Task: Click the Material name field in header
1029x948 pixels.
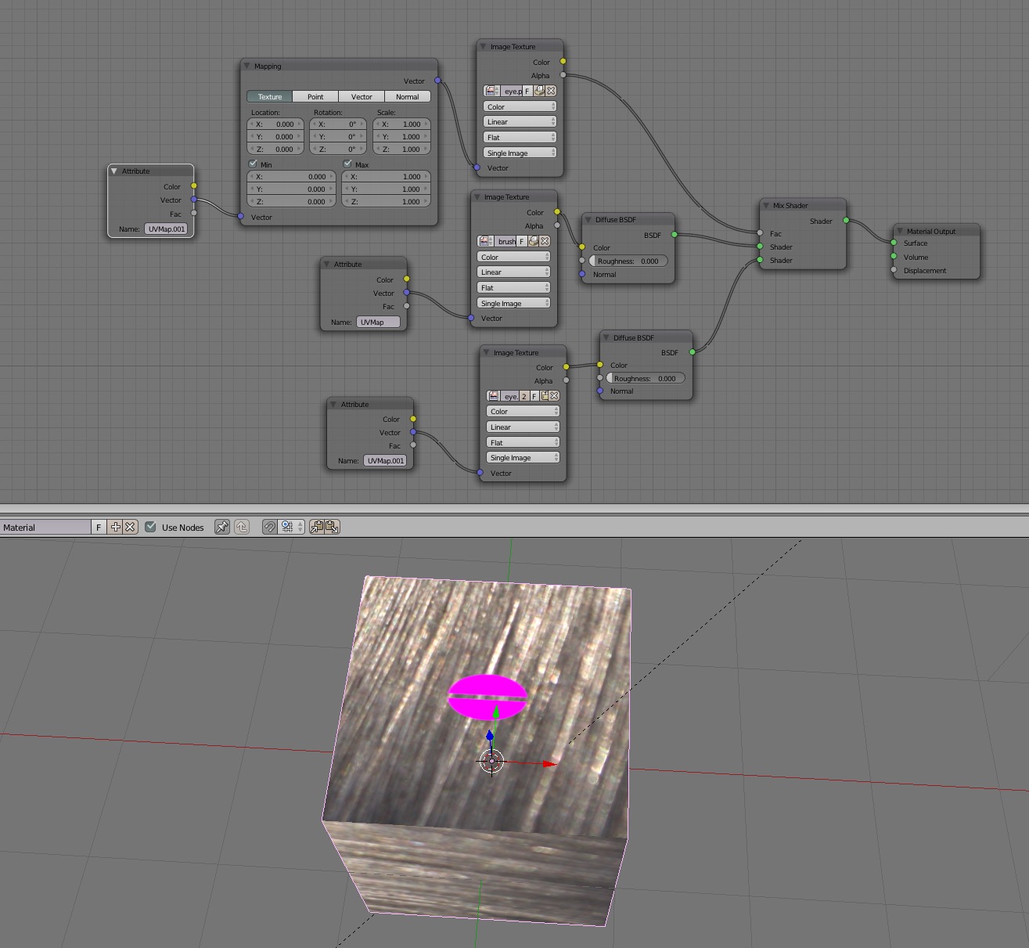Action: pyautogui.click(x=45, y=527)
